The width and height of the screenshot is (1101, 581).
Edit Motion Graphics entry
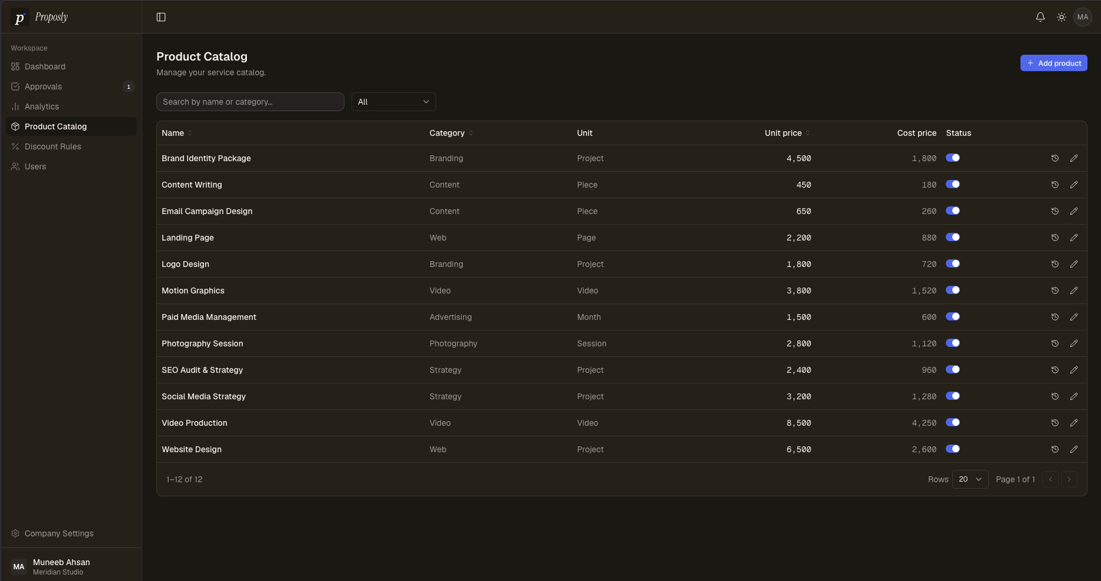click(x=1074, y=290)
